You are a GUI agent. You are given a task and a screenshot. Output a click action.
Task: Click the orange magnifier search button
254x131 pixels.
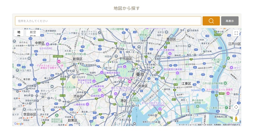pyautogui.click(x=211, y=21)
